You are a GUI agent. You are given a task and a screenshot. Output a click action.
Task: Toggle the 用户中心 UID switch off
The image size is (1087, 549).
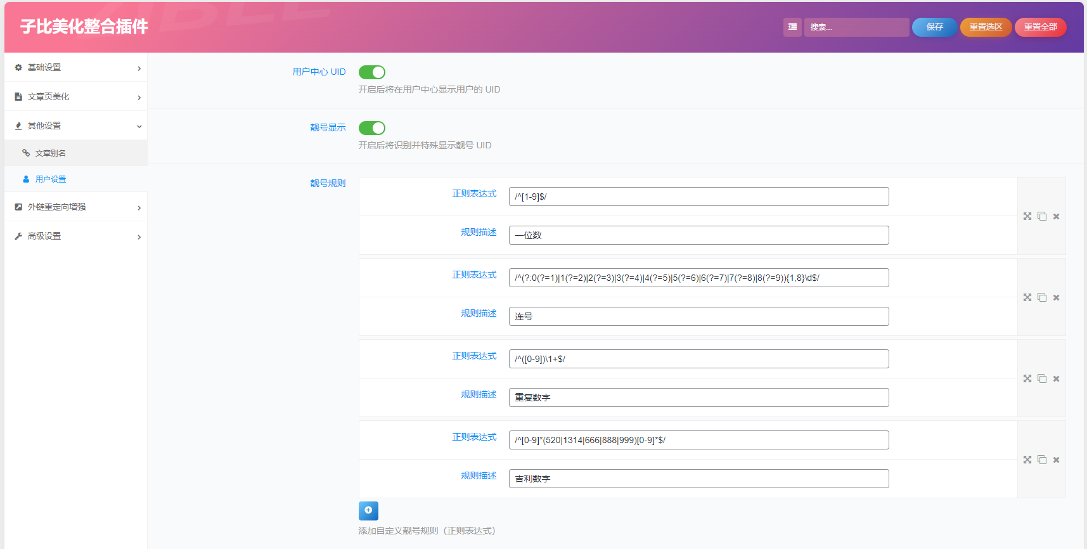tap(372, 72)
